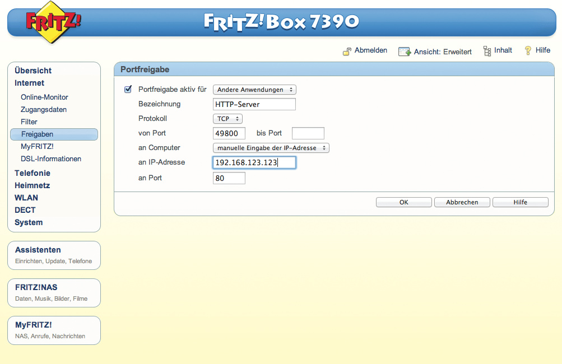The image size is (562, 364).
Task: Open Hilfe in the top bar
Action: pos(542,50)
